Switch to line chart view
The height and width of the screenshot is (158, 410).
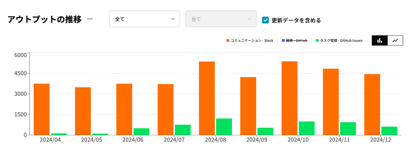point(395,41)
